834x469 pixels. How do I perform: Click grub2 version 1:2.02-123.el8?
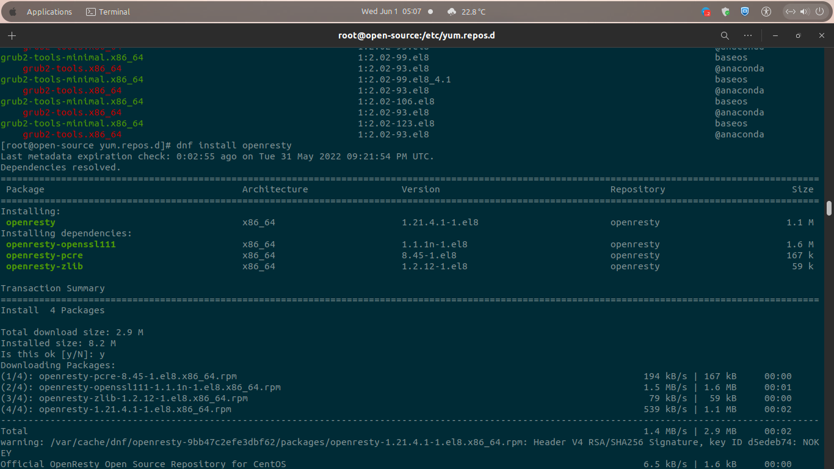(x=396, y=123)
